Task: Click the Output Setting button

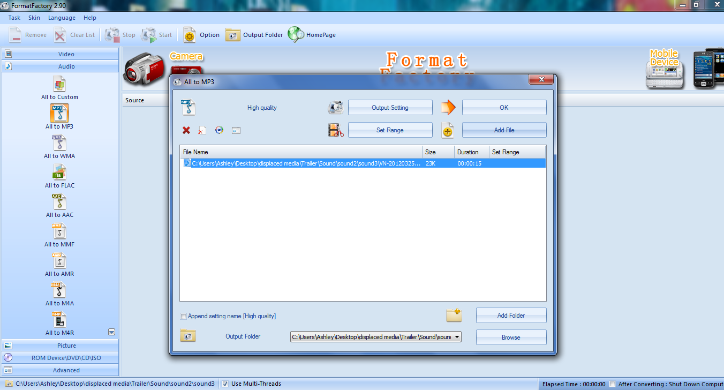Action: [390, 108]
